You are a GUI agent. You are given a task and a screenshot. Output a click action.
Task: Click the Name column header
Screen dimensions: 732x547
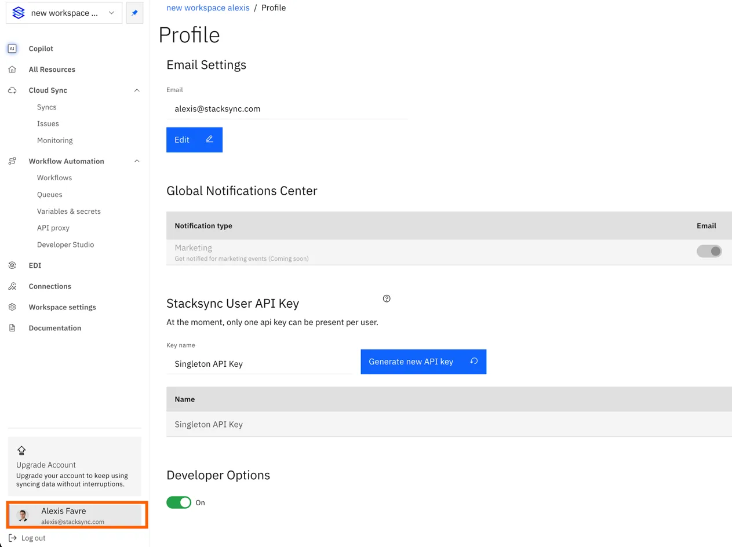pyautogui.click(x=185, y=399)
